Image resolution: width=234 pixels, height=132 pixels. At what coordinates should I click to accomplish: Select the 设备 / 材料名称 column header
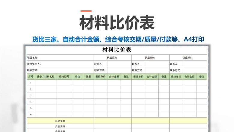pyautogui.click(x=46, y=77)
